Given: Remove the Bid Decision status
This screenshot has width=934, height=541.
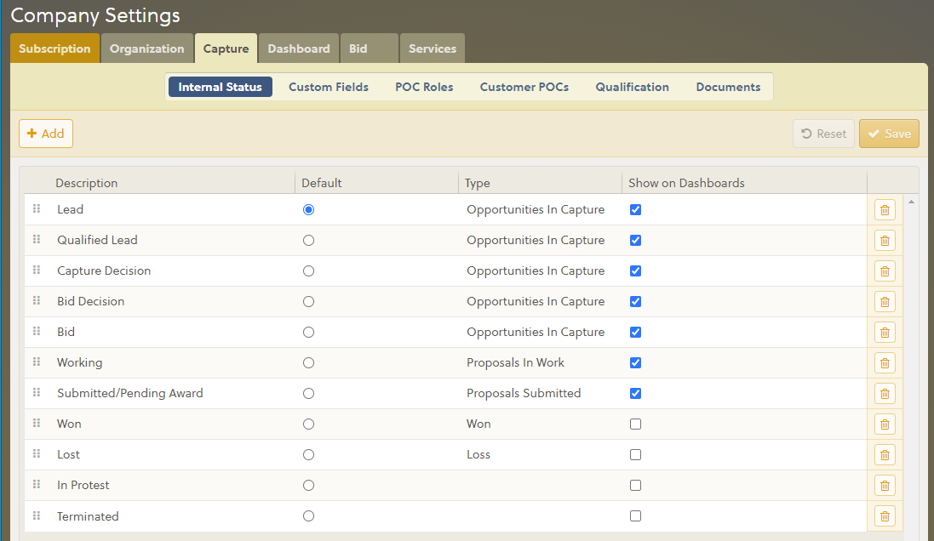Looking at the screenshot, I should coord(885,302).
